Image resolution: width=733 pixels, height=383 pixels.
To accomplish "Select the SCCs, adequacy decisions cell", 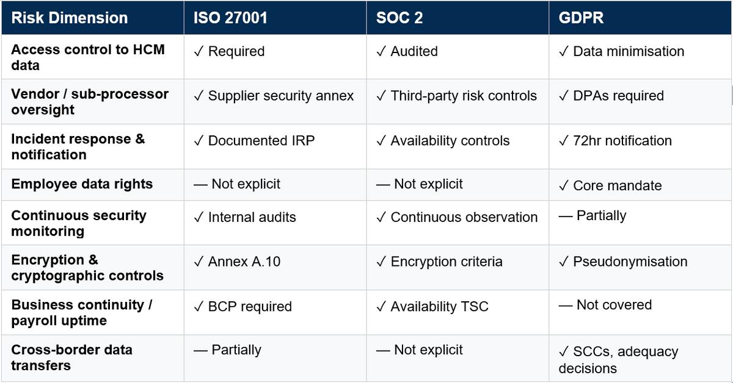I will click(x=640, y=358).
